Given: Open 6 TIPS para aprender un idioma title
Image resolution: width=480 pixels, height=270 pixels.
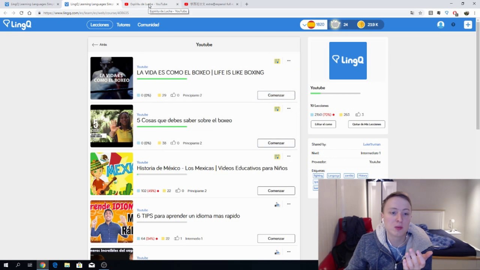Looking at the screenshot, I should (188, 216).
